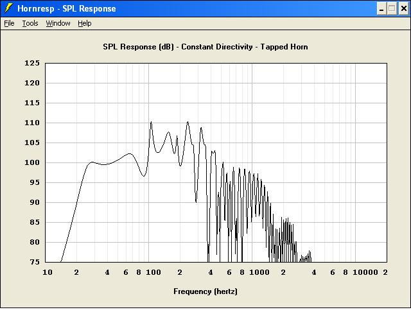The height and width of the screenshot is (312, 411).
Task: Open the Help menu
Action: tap(85, 23)
